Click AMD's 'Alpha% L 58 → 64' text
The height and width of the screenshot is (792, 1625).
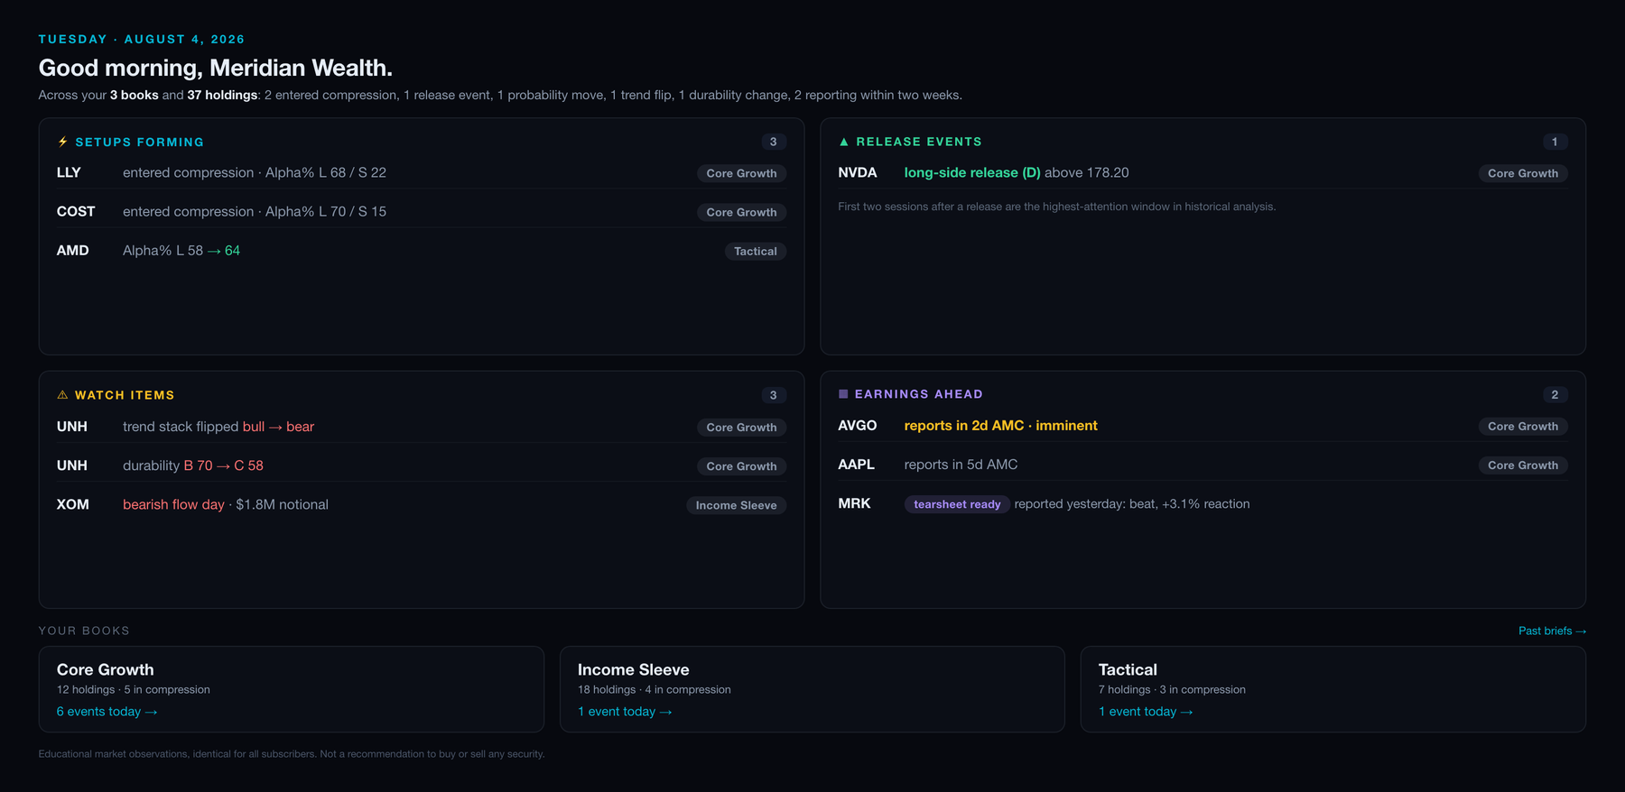(x=181, y=250)
